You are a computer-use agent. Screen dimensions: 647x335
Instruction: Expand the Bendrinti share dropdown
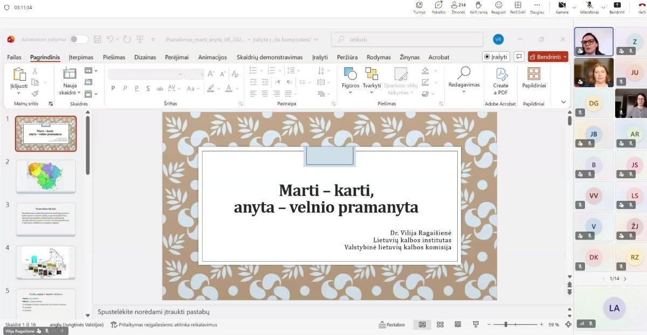pyautogui.click(x=565, y=57)
